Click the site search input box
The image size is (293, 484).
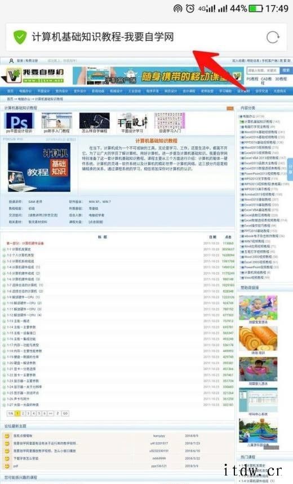tap(263, 71)
